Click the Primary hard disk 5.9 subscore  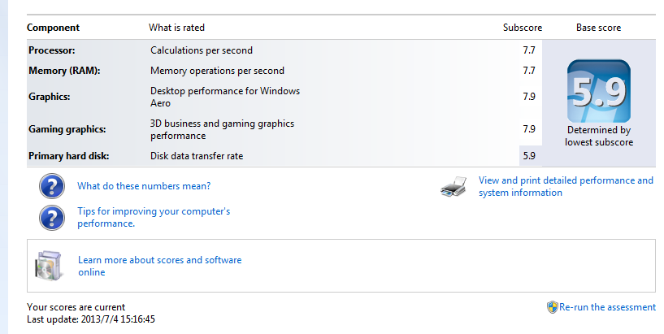coord(529,156)
